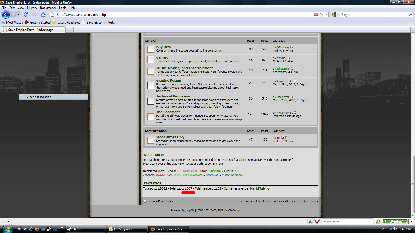The width and height of the screenshot is (415, 233).
Task: View latest post icon next to darkiller
Action: pos(289,58)
